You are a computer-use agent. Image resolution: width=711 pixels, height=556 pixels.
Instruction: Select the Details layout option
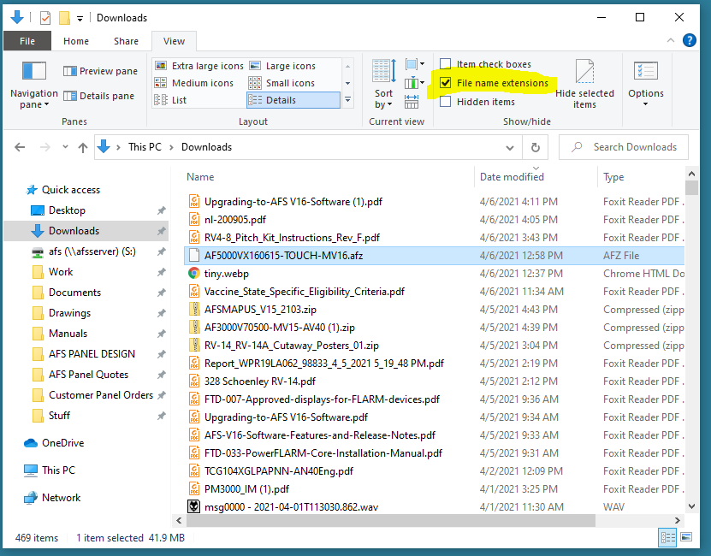[x=293, y=100]
